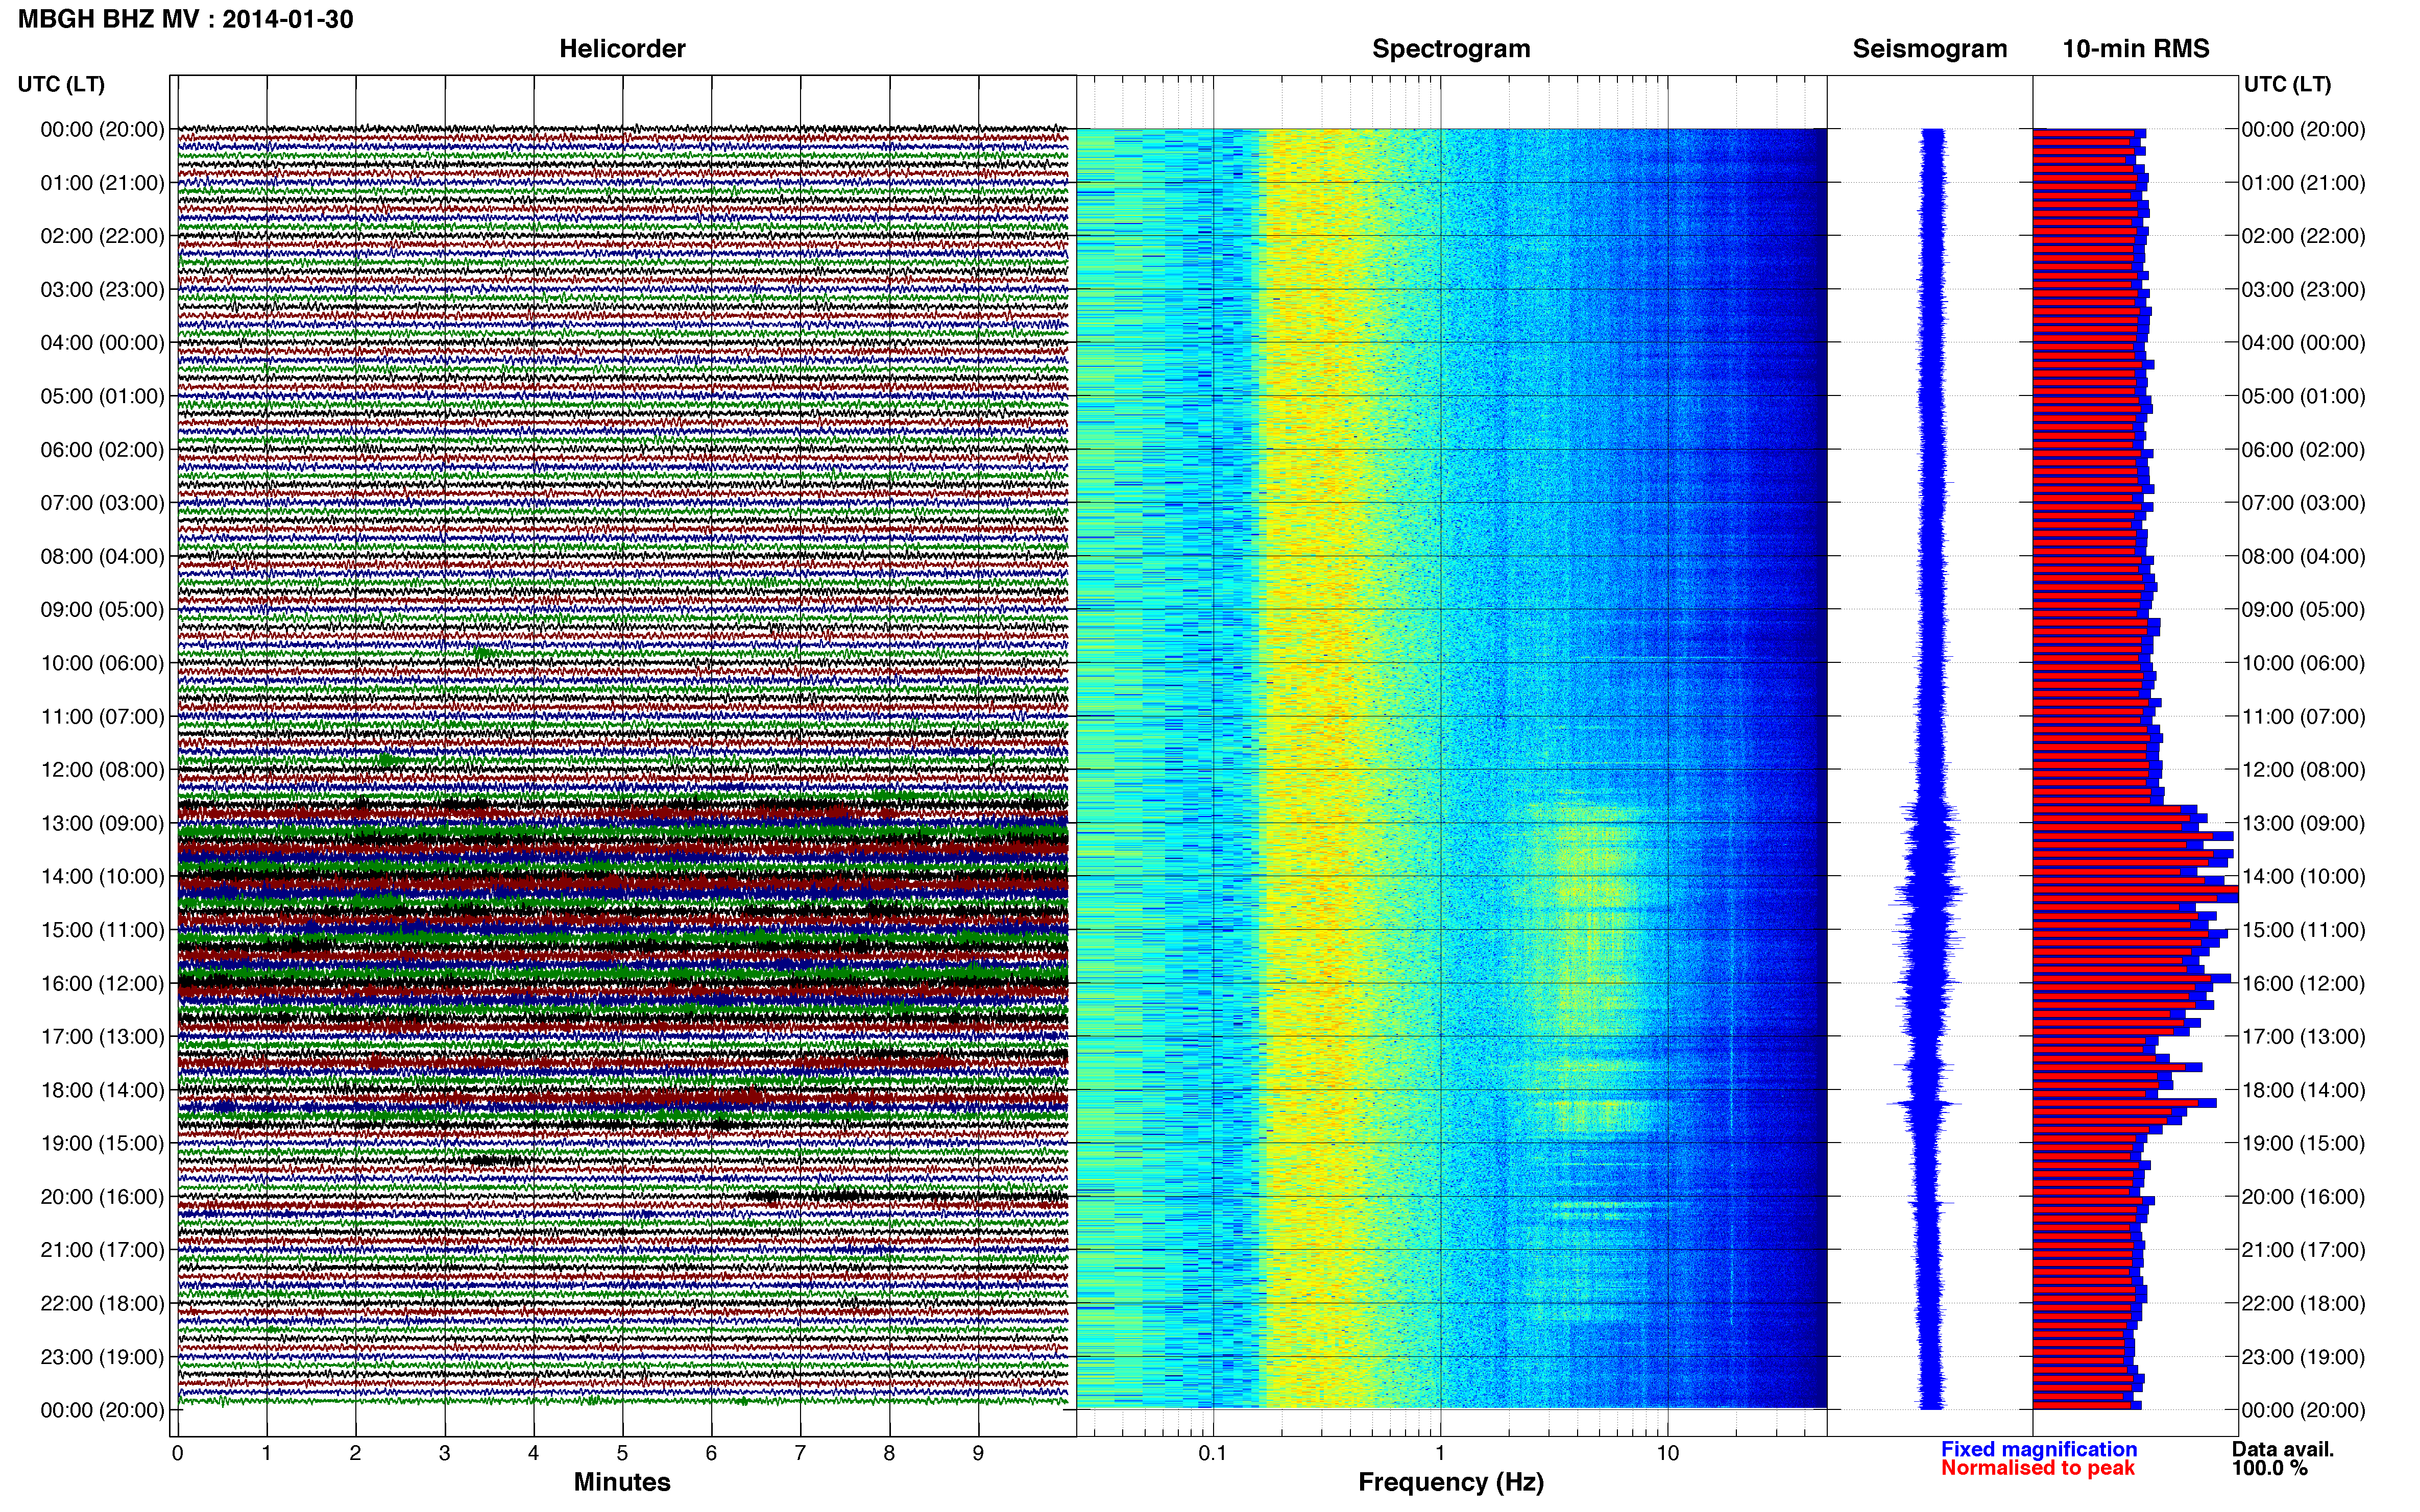The width and height of the screenshot is (2420, 1512).
Task: Click the right 'UTC (LT)' axis label
Action: [x=2287, y=84]
